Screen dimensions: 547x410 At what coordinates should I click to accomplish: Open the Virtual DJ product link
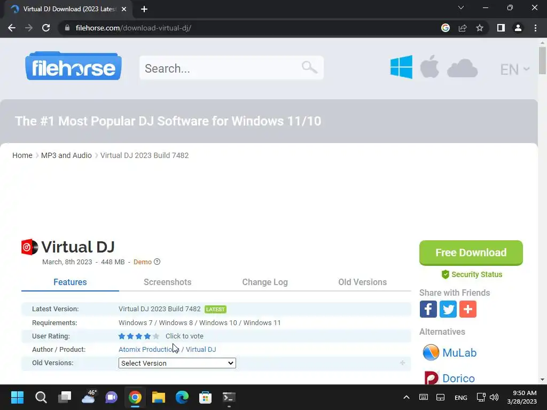[x=201, y=349]
